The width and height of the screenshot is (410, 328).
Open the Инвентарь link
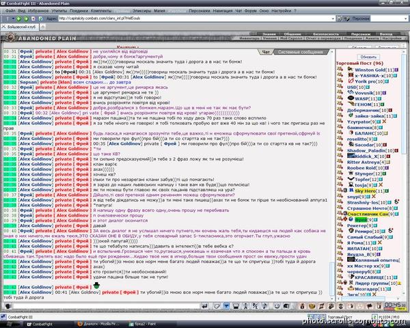coord(249,38)
